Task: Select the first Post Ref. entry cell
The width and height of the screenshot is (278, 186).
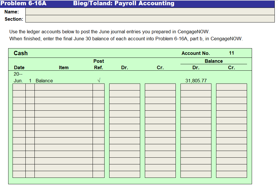Action: coord(99,86)
